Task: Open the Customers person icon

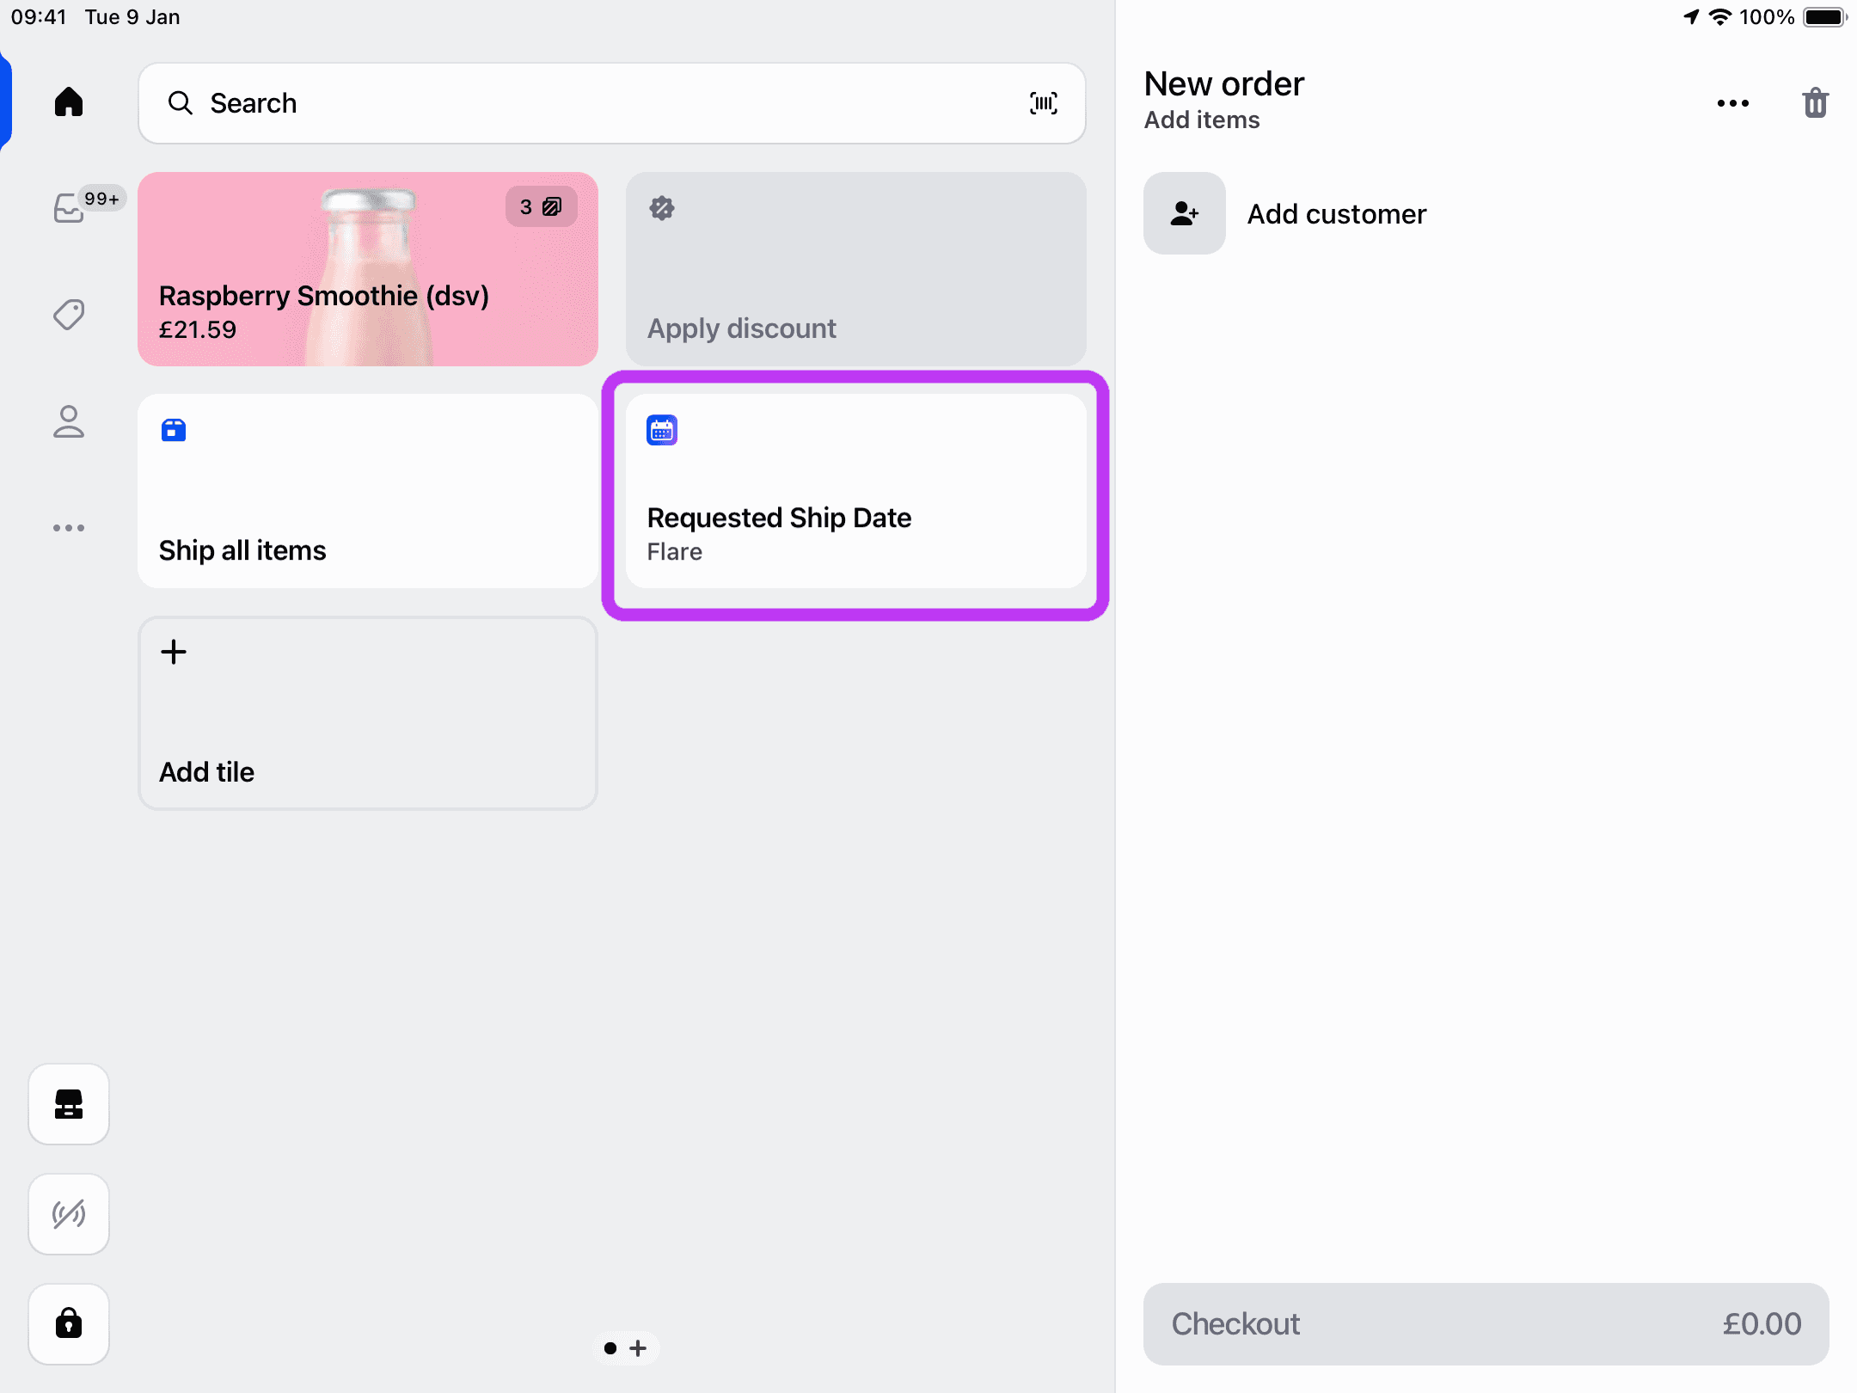Action: pos(69,421)
